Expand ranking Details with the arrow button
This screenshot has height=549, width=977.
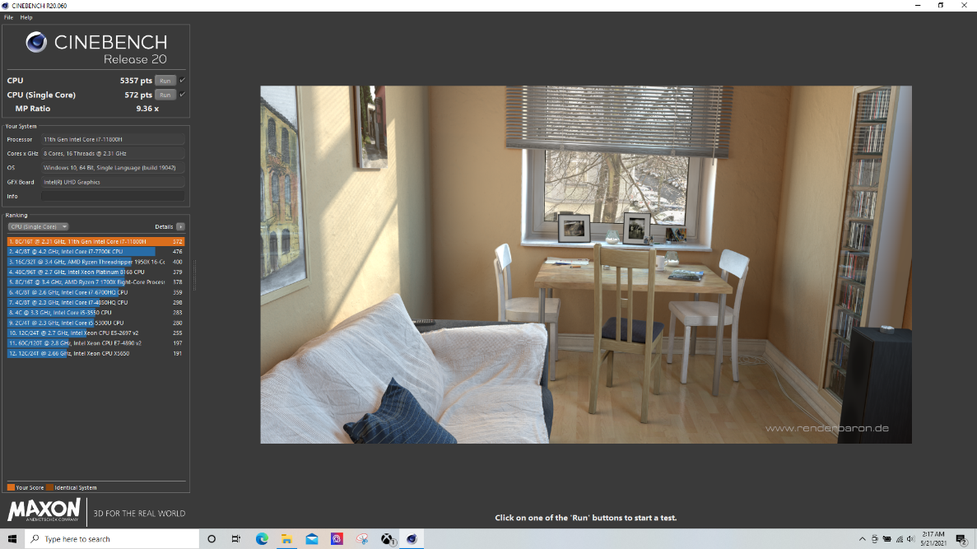(180, 227)
